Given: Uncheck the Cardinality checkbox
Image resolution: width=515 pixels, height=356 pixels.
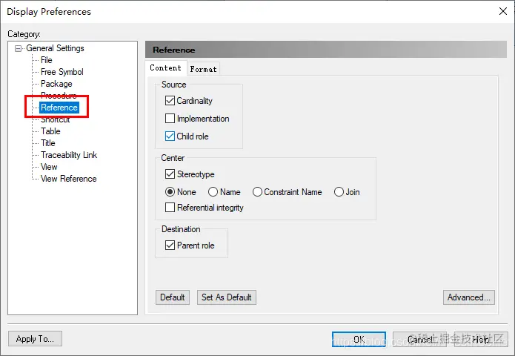Looking at the screenshot, I should tap(170, 101).
